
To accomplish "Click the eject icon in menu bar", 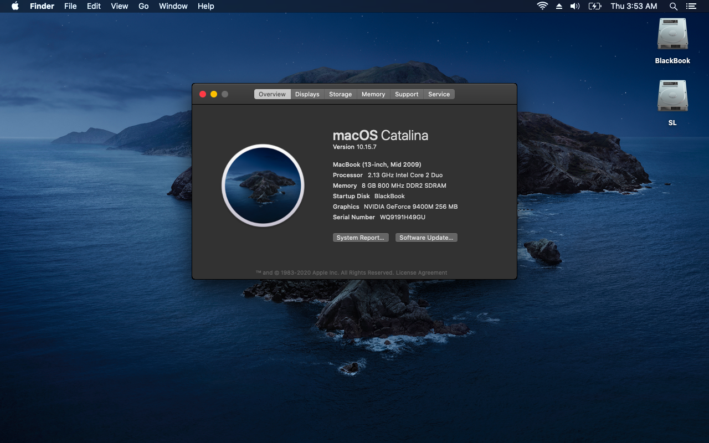I will click(559, 6).
